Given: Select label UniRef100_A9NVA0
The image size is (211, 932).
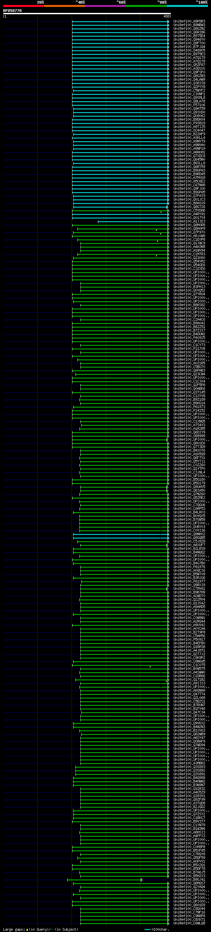Looking at the screenshot, I should [x=189, y=145].
